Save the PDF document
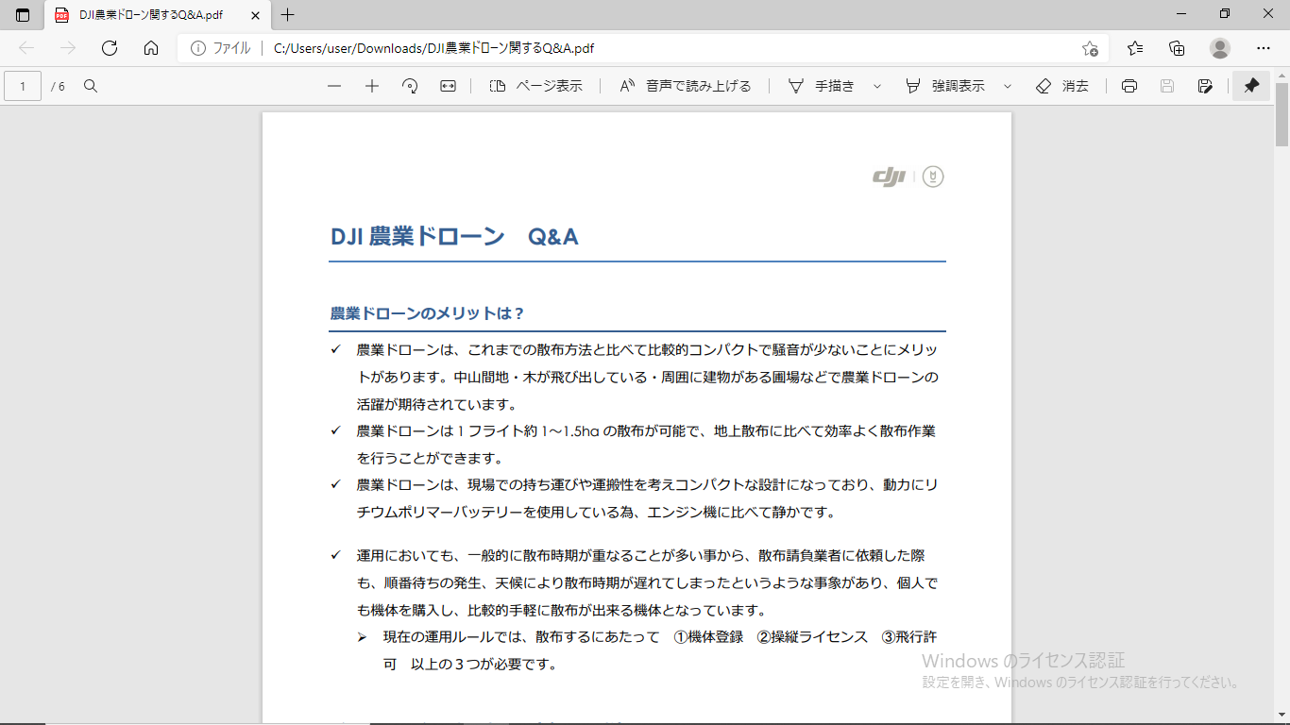Image resolution: width=1290 pixels, height=725 pixels. [1167, 86]
